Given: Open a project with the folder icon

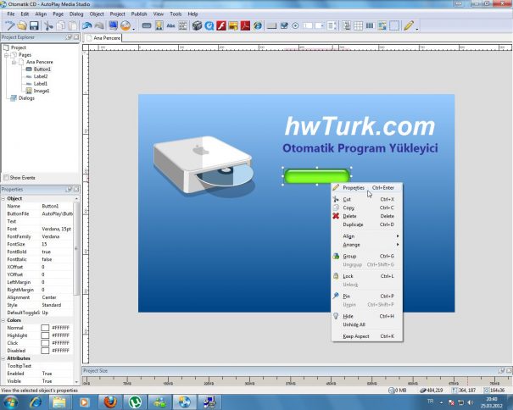Looking at the screenshot, I should (x=22, y=25).
